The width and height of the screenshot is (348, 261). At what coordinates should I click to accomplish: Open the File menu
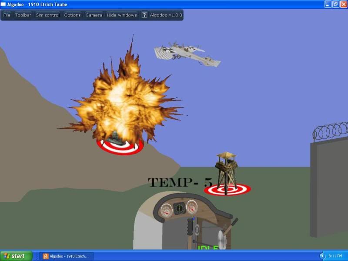[7, 15]
